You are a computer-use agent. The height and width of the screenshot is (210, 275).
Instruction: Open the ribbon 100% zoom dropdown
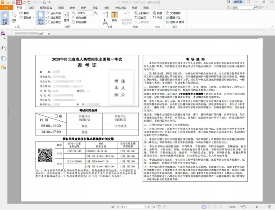(92, 13)
